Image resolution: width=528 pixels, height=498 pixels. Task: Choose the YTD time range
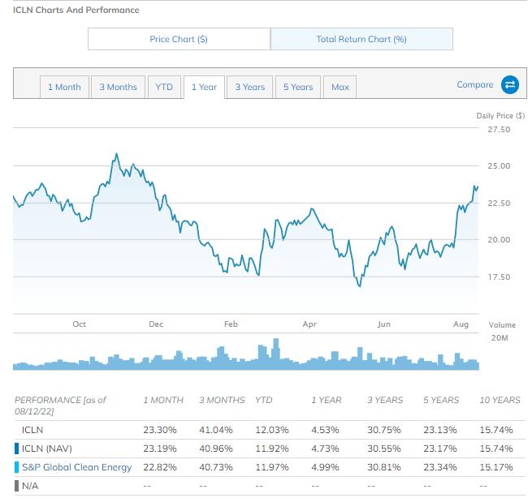tap(164, 87)
